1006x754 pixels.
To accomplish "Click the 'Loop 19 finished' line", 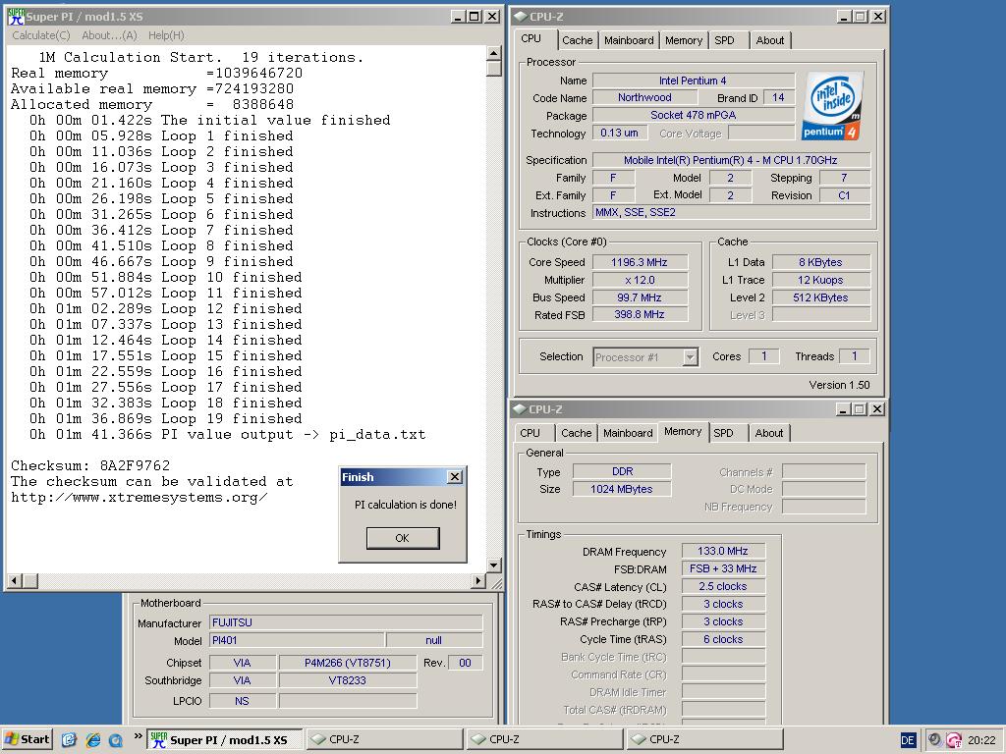I will pyautogui.click(x=165, y=418).
